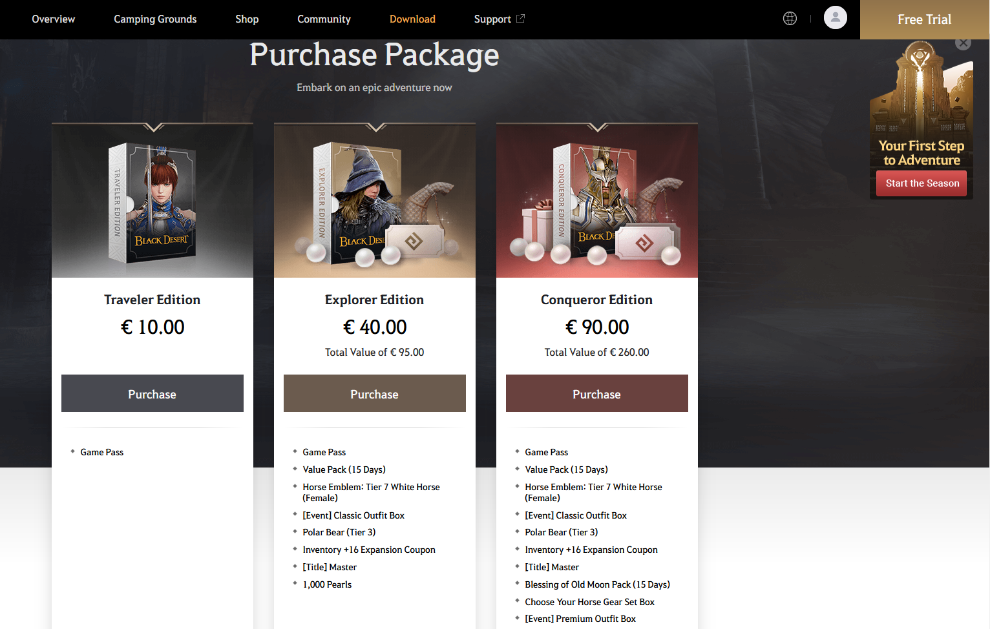
Task: Open the Shop menu
Action: click(247, 19)
